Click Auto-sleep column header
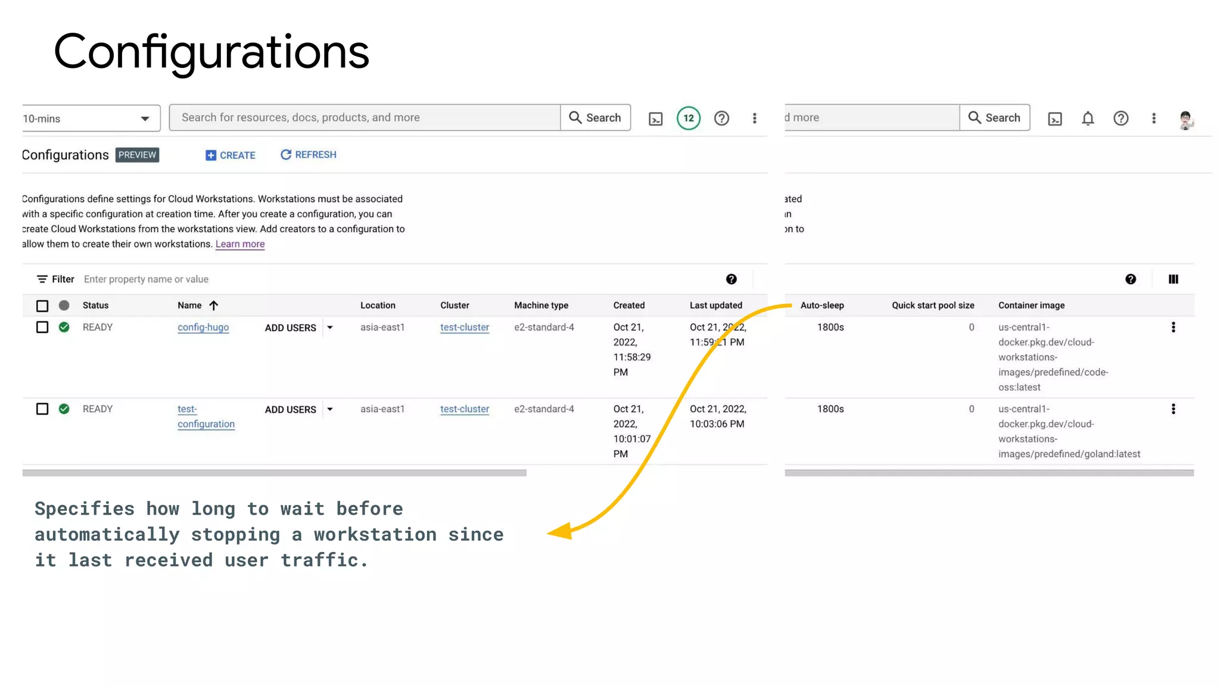This screenshot has height=686, width=1220. [822, 305]
